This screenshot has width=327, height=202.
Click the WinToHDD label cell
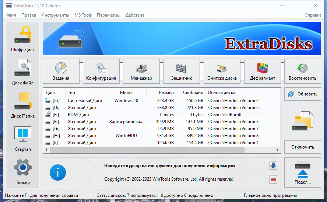pos(126,136)
